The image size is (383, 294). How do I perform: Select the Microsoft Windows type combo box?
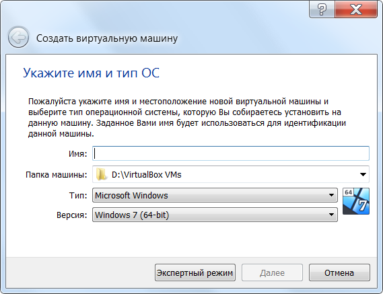[215, 195]
